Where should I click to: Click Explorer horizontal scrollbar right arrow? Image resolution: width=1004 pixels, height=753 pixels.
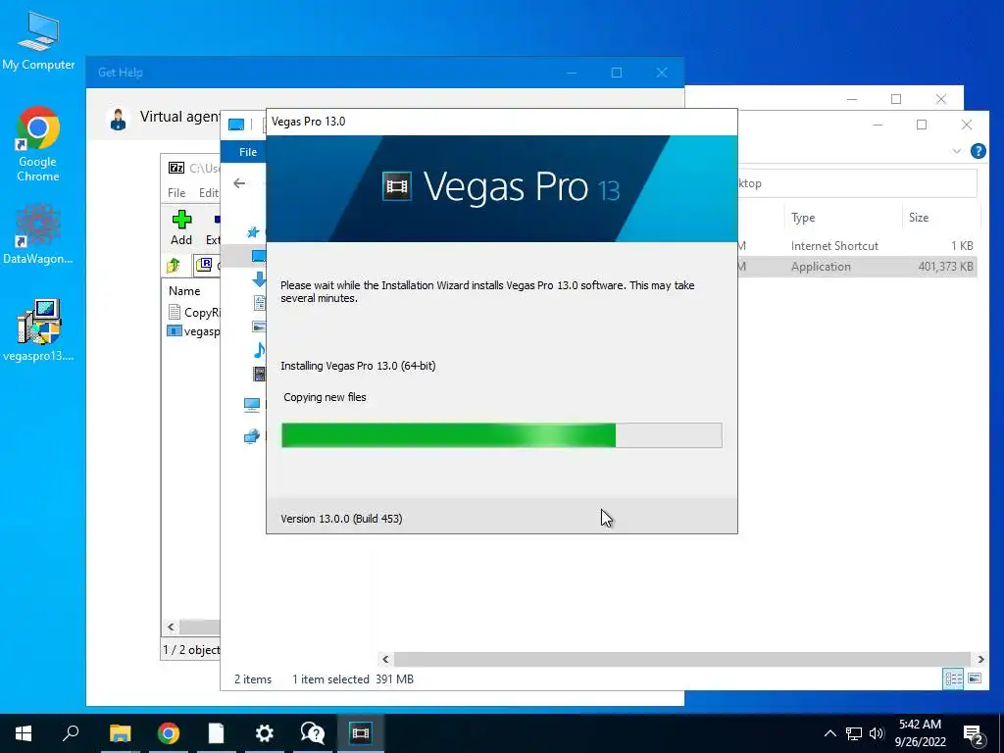tap(980, 659)
